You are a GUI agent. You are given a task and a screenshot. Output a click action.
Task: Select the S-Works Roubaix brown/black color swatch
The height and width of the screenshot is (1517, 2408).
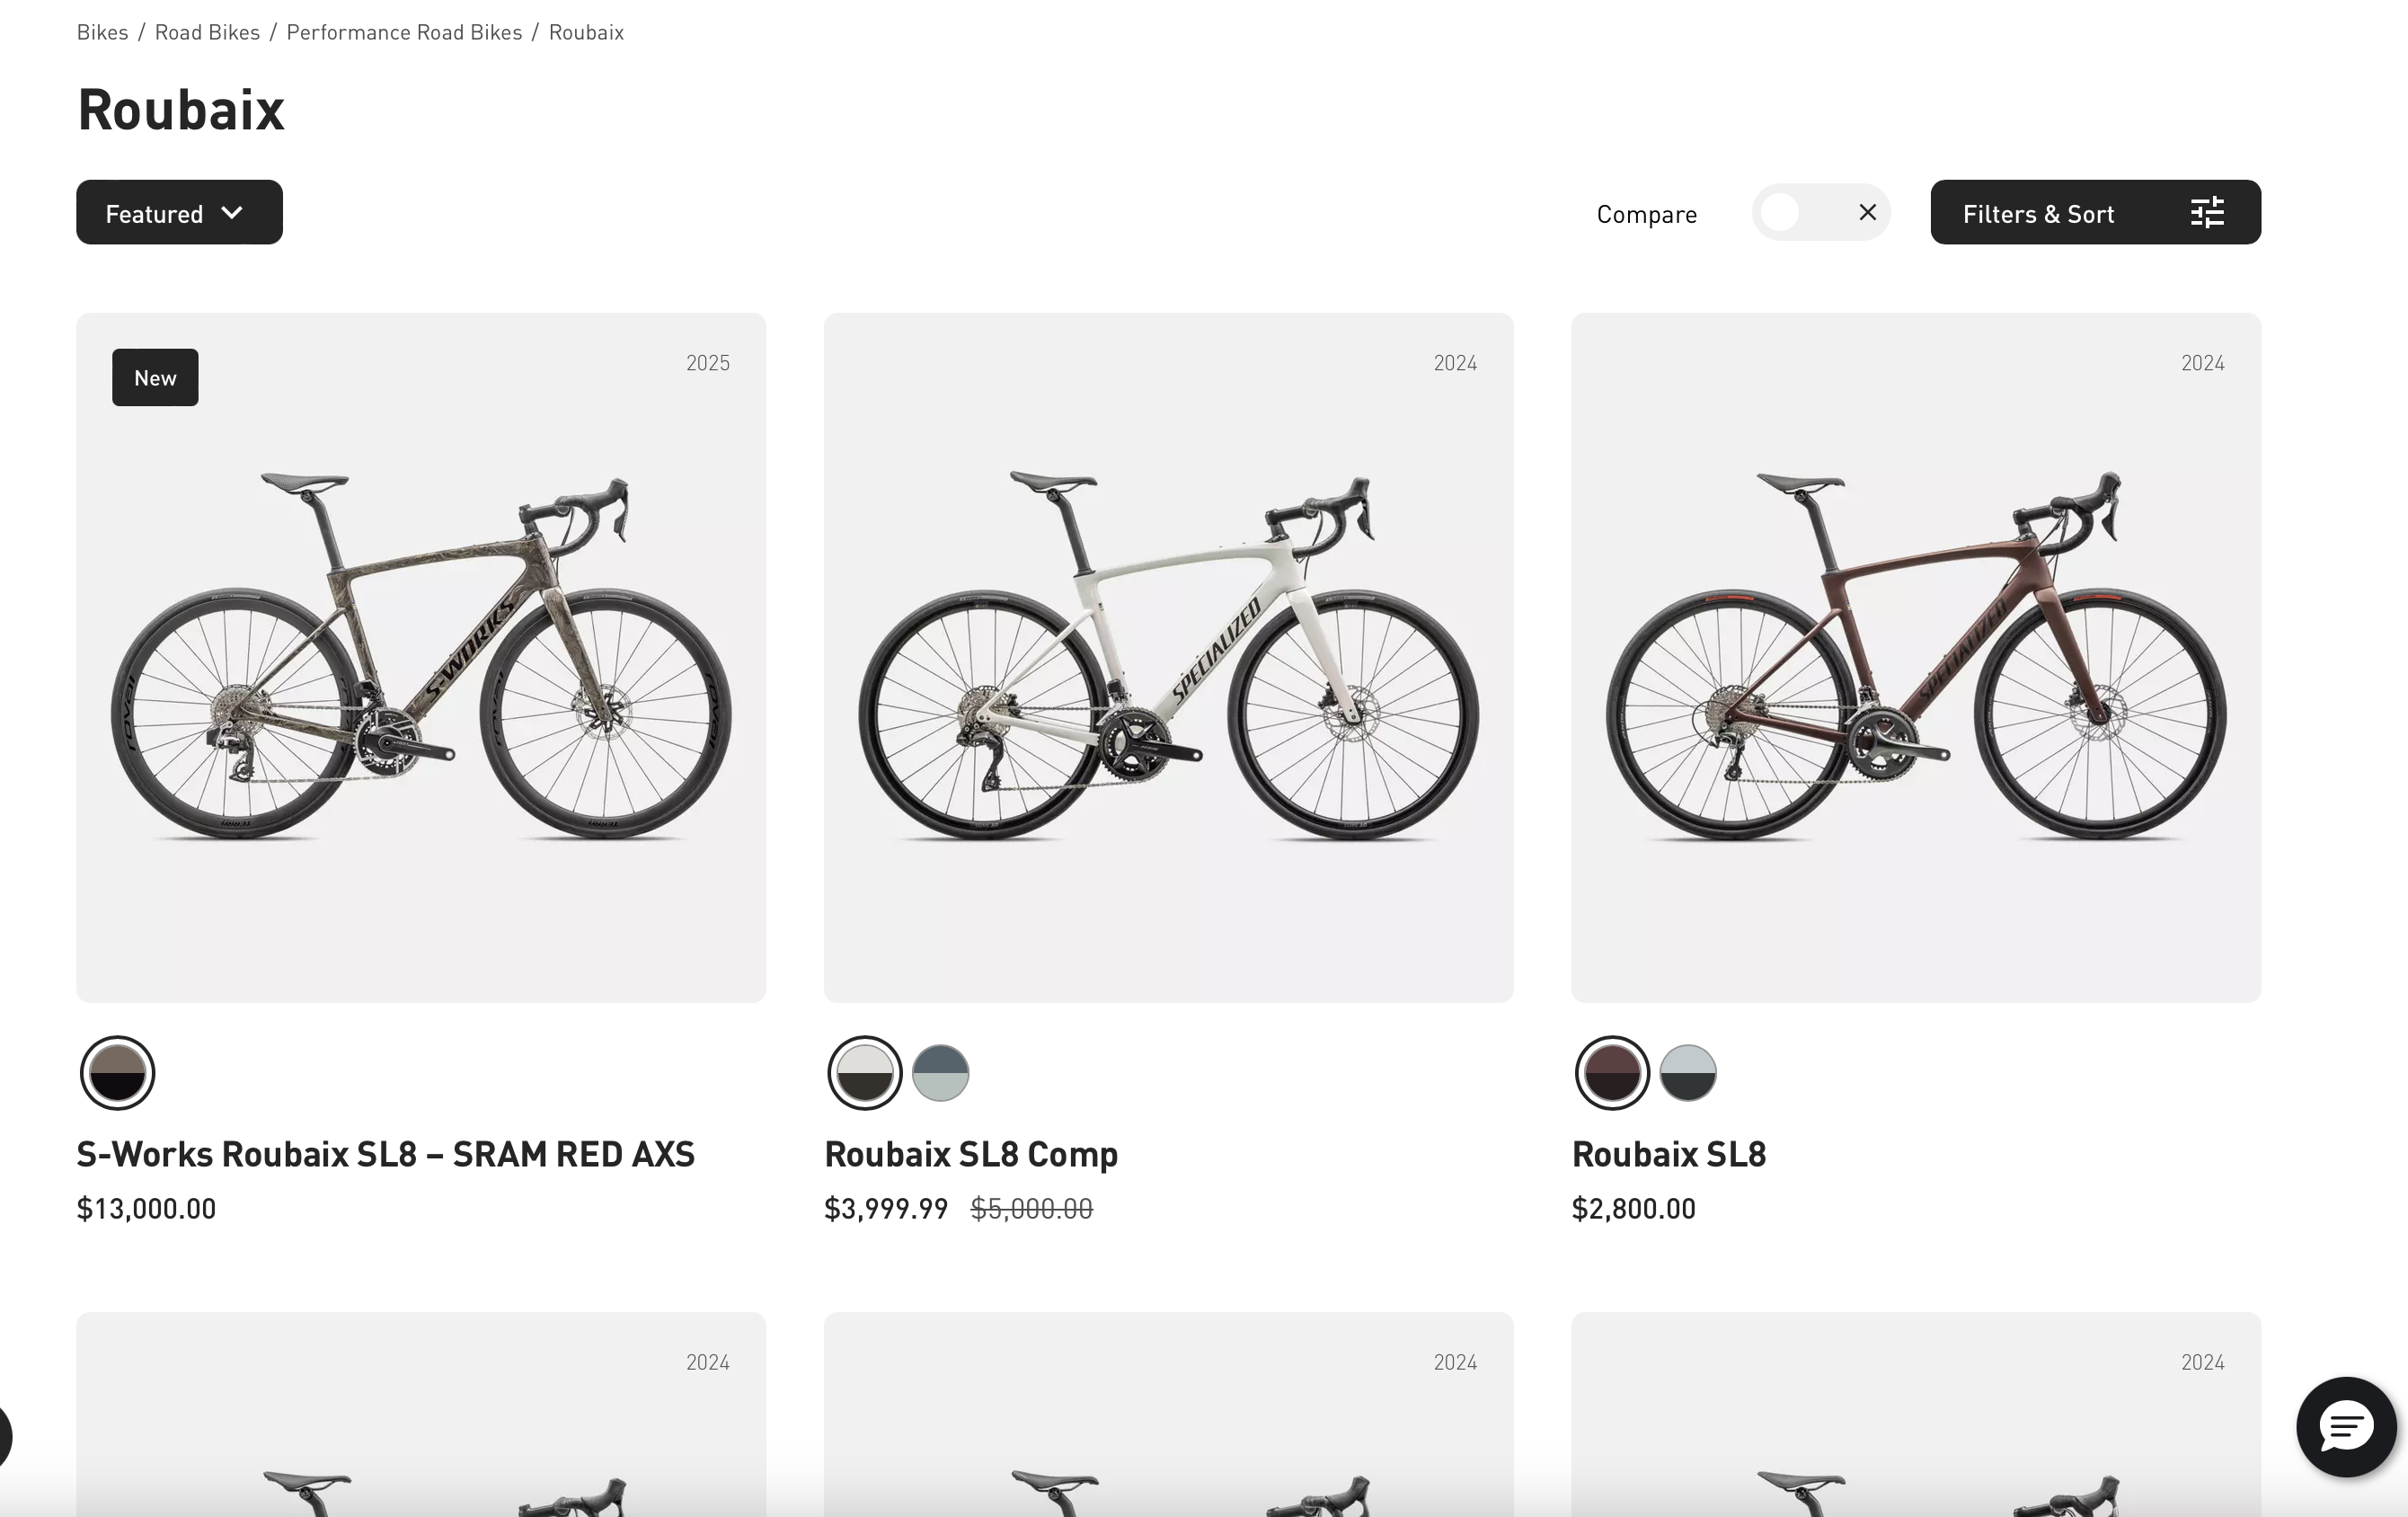coord(117,1073)
